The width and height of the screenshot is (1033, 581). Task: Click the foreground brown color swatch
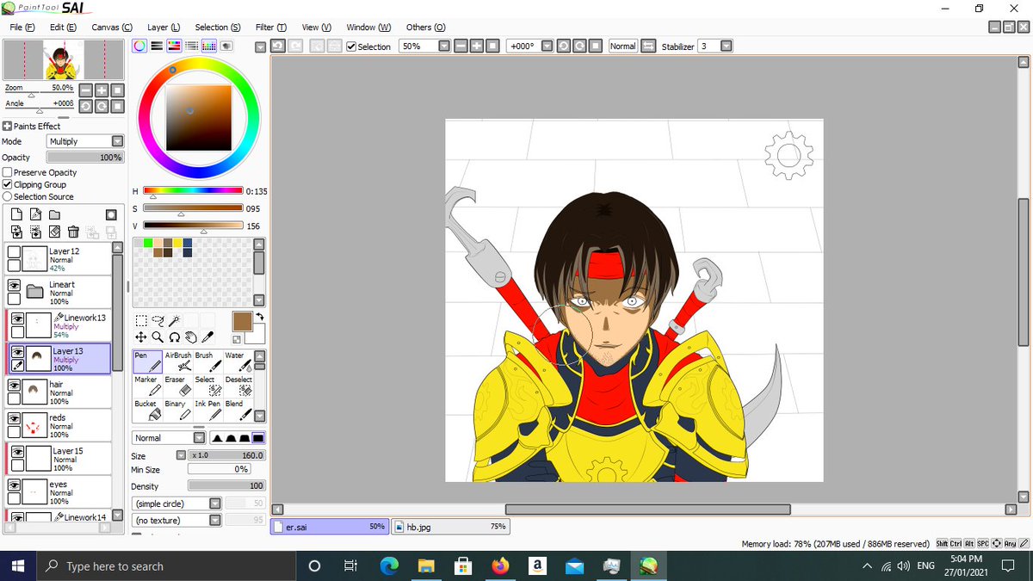(x=242, y=322)
